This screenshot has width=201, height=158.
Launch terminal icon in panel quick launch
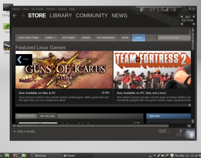[19, 155]
